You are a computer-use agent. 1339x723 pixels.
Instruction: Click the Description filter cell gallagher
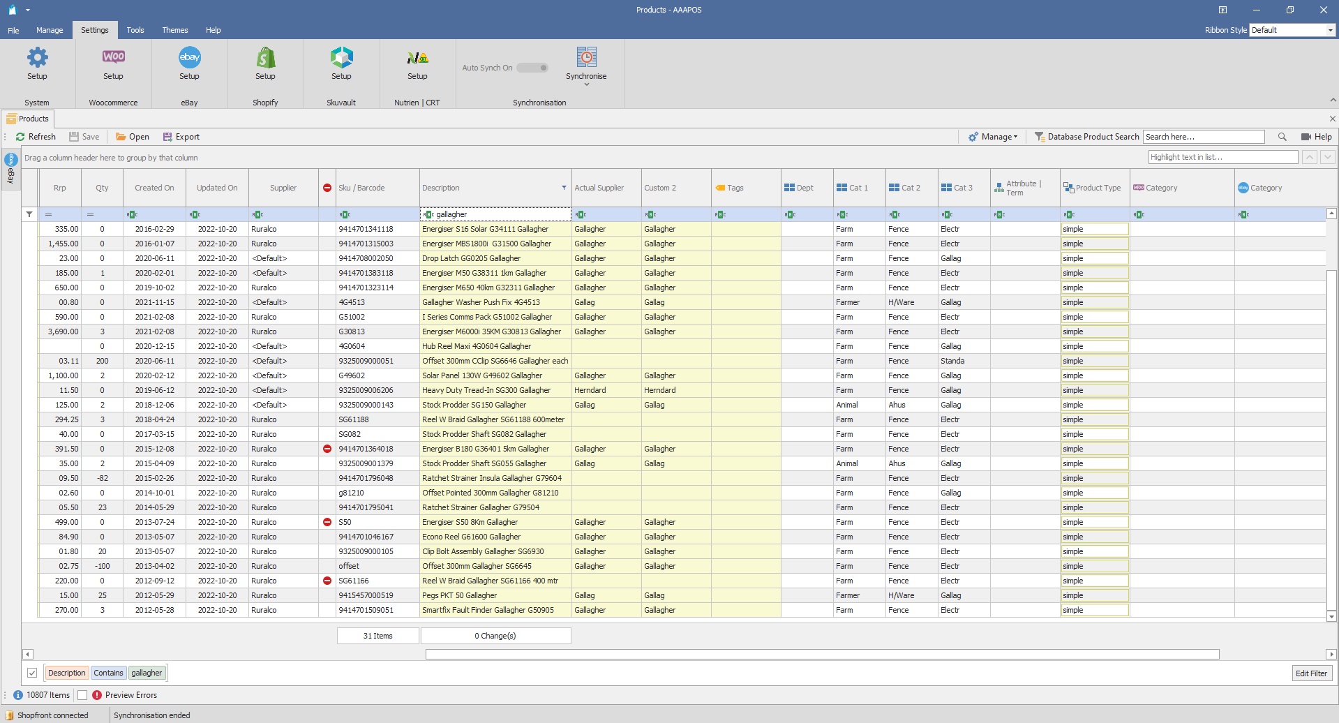point(495,214)
